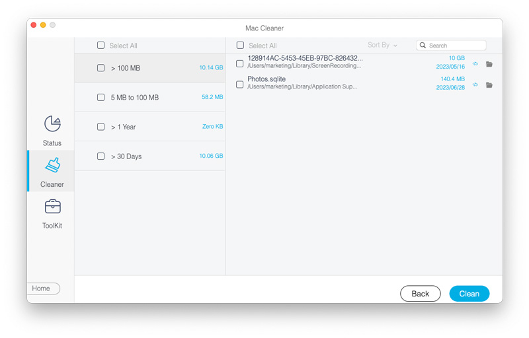Screen dimensions: 529x338
Task: Tick the 5 MB to 100 MB checkbox
Action: pos(101,97)
